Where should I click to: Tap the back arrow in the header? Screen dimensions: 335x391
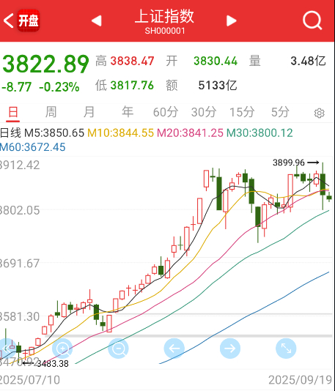coord(9,21)
